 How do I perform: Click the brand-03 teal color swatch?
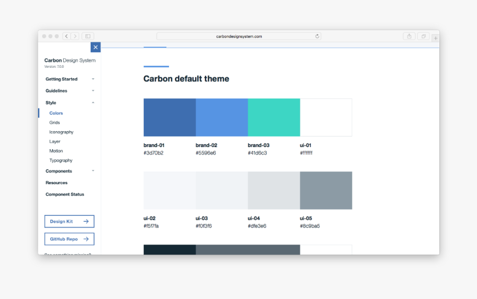click(x=274, y=117)
